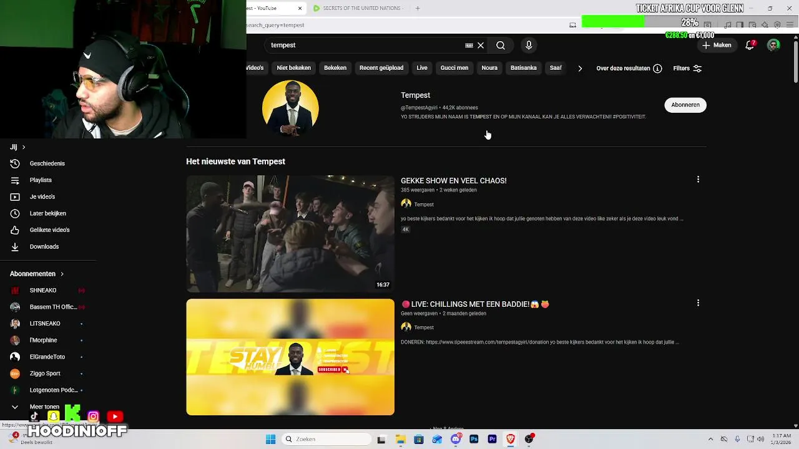Open Photoshop from the taskbar
Viewport: 799px width, 449px height.
pos(474,440)
